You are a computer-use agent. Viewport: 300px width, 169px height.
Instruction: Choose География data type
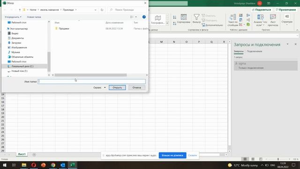point(158,20)
